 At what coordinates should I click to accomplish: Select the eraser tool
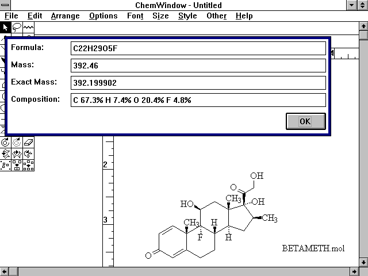pyautogui.click(x=28, y=143)
